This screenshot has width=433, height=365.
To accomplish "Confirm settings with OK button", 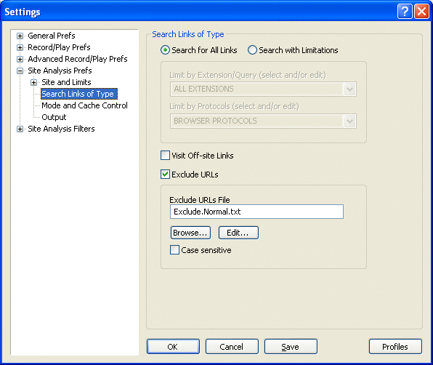I will coord(173,347).
